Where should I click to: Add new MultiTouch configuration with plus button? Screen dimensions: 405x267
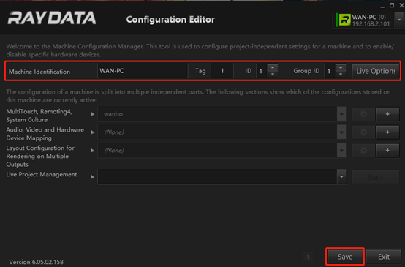click(x=387, y=114)
